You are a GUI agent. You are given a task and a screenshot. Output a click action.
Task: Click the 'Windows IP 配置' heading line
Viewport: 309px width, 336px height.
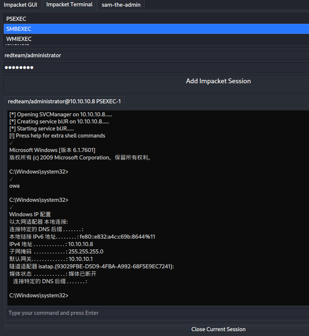pos(30,214)
